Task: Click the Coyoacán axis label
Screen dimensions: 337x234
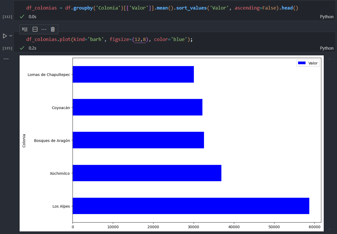Action: click(61, 108)
